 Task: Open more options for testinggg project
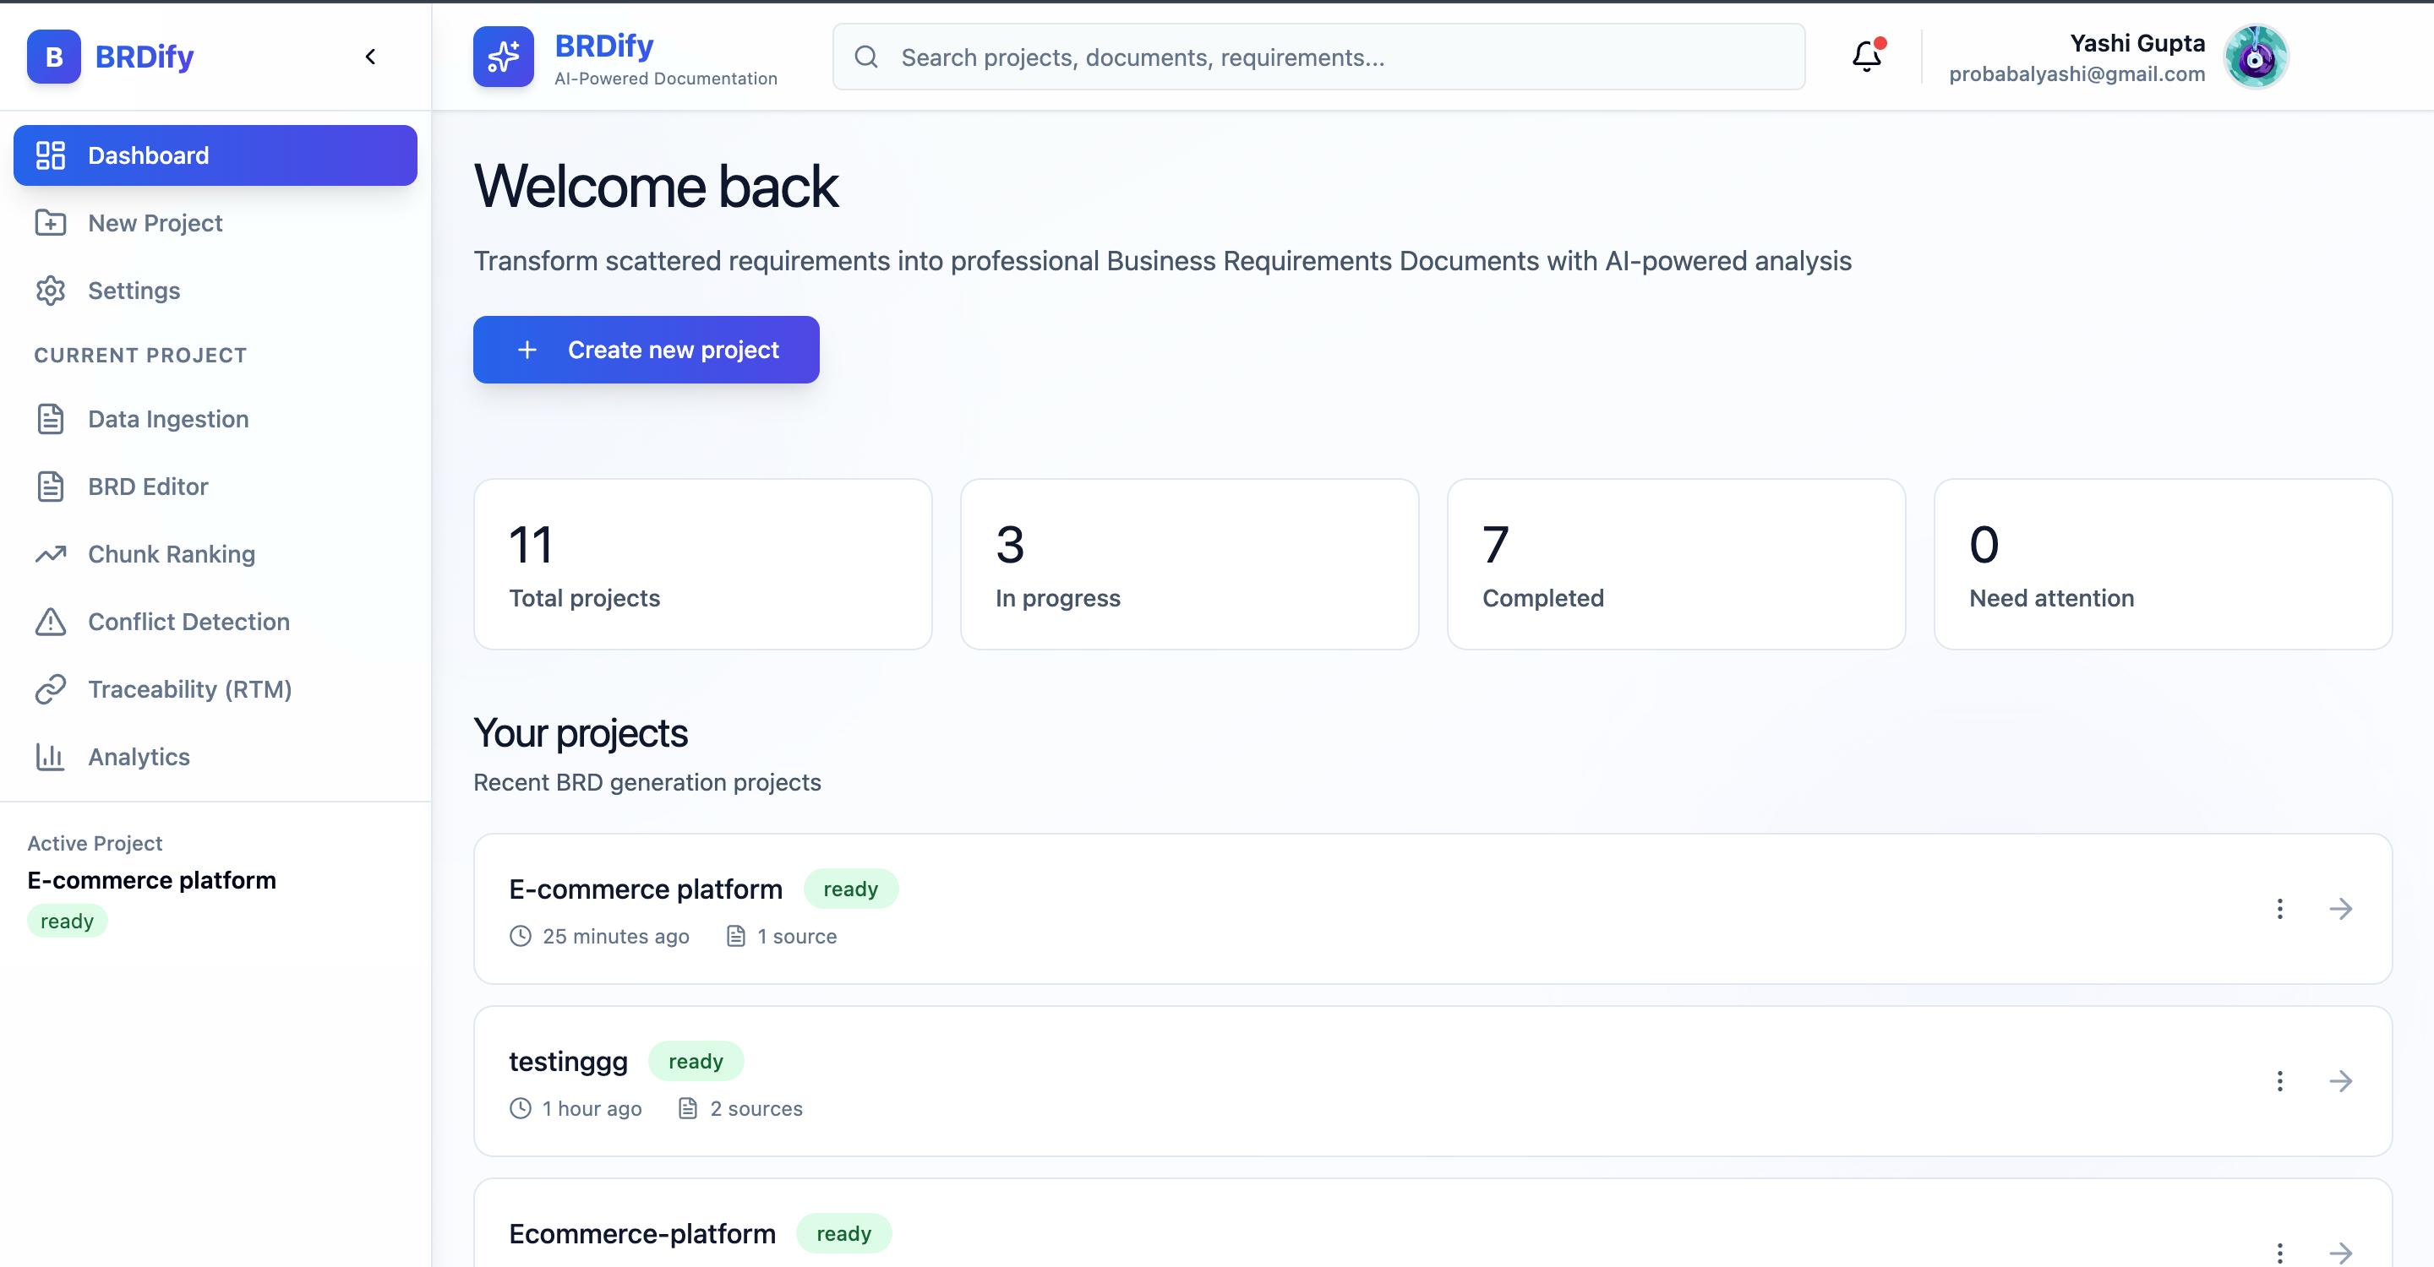pyautogui.click(x=2280, y=1081)
